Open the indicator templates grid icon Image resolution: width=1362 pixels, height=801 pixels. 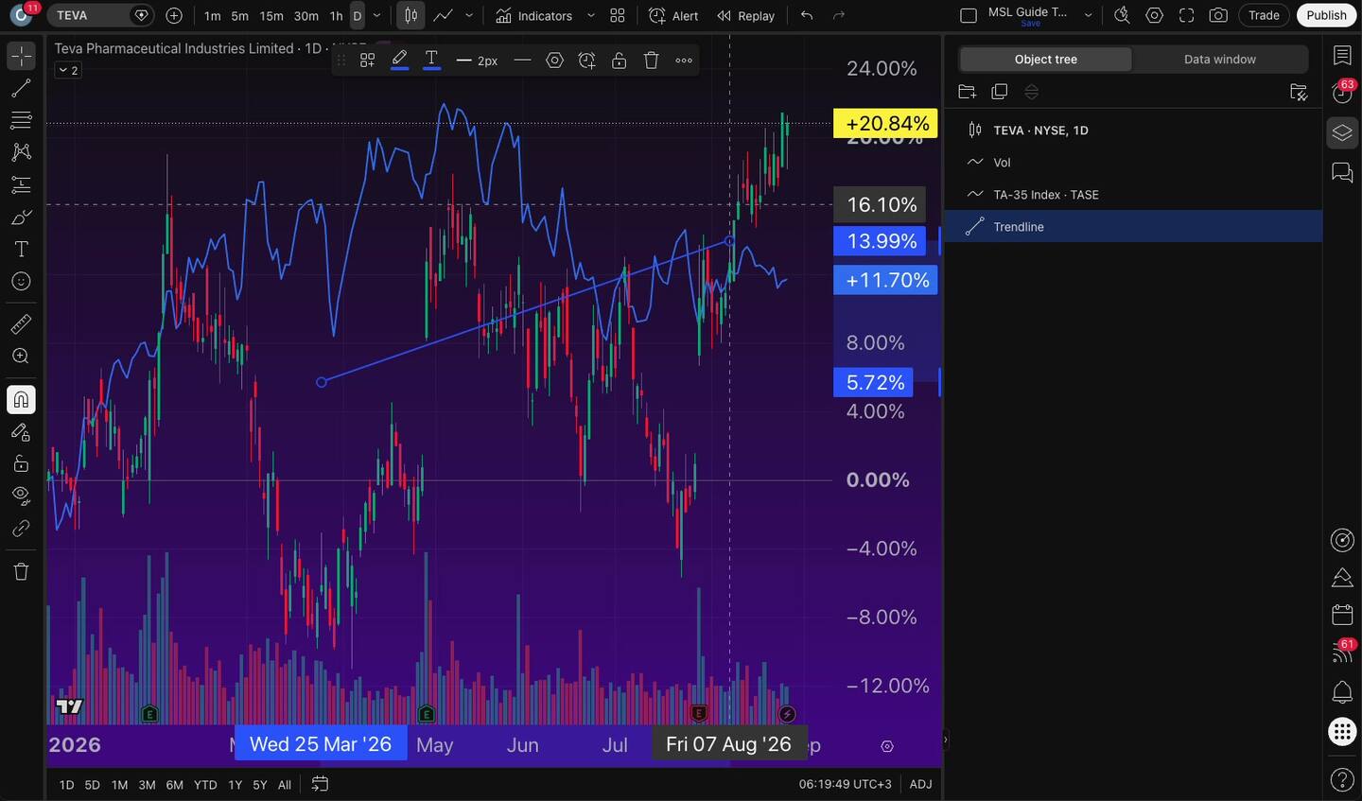[x=618, y=15]
